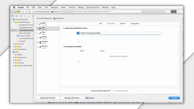Select the Test wrench action
Image resolution: width=194 pixels, height=109 pixels.
coord(48,33)
